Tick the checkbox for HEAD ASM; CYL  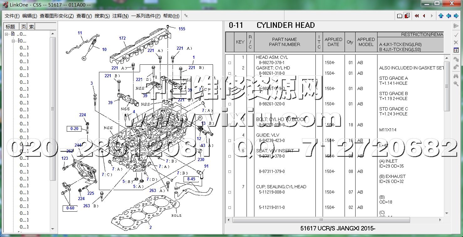tap(230, 63)
